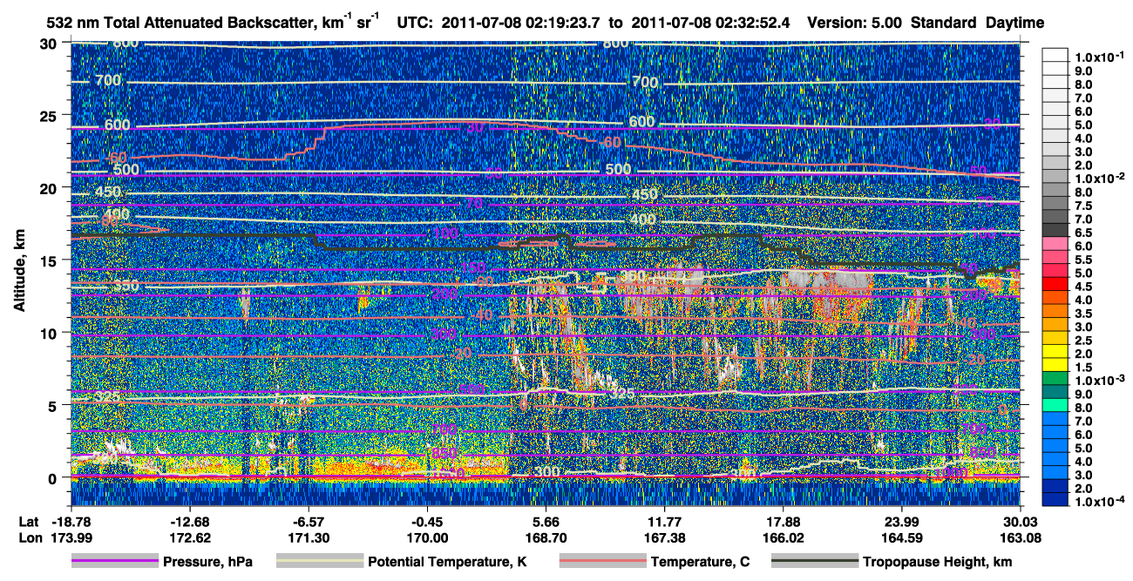Click the colorbar label 5.5
This screenshot has height=581, width=1133.
[x=1082, y=260]
